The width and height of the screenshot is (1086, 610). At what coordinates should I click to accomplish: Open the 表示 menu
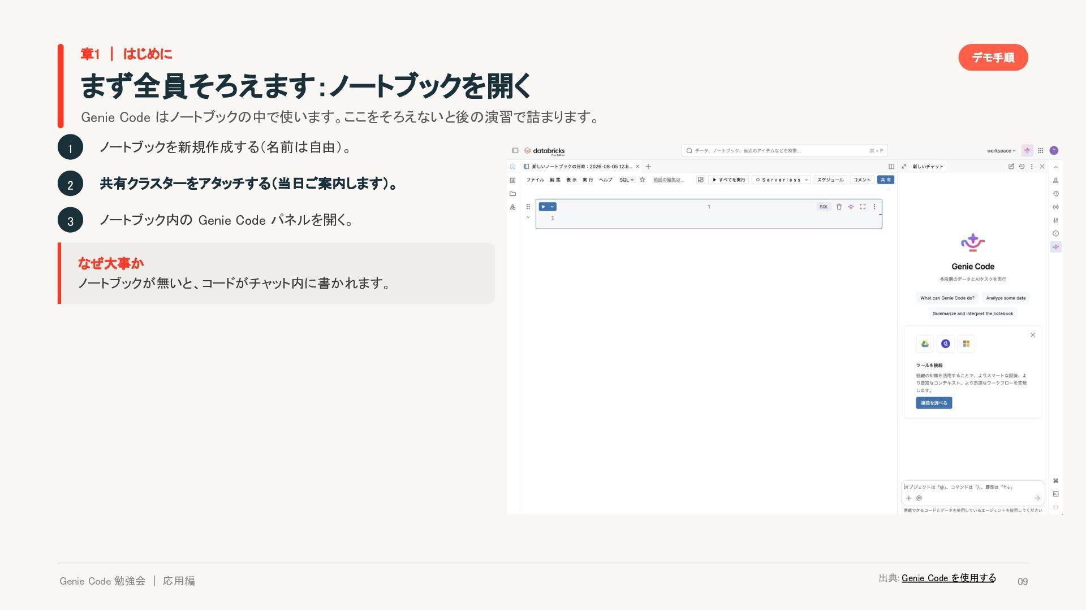point(571,180)
